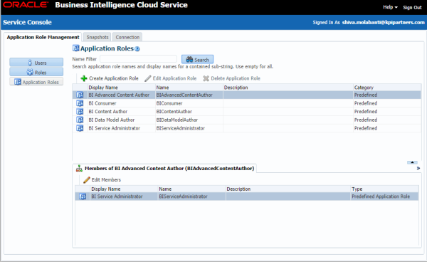Click the Roles button group icon
The width and height of the screenshot is (427, 262).
click(30, 72)
